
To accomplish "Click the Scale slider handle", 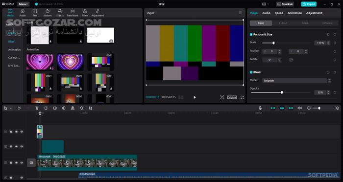I will [x=273, y=43].
